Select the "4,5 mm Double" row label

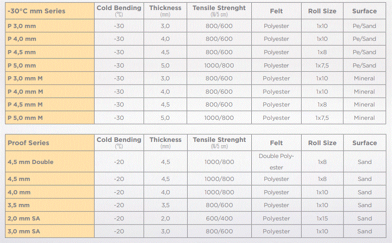click(30, 162)
